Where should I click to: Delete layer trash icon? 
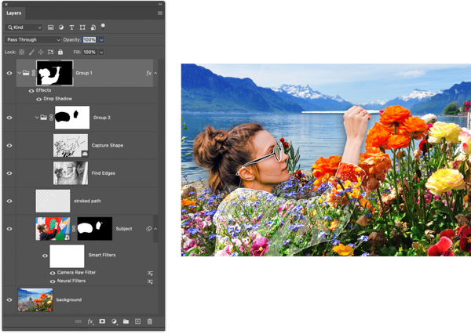[x=150, y=321]
